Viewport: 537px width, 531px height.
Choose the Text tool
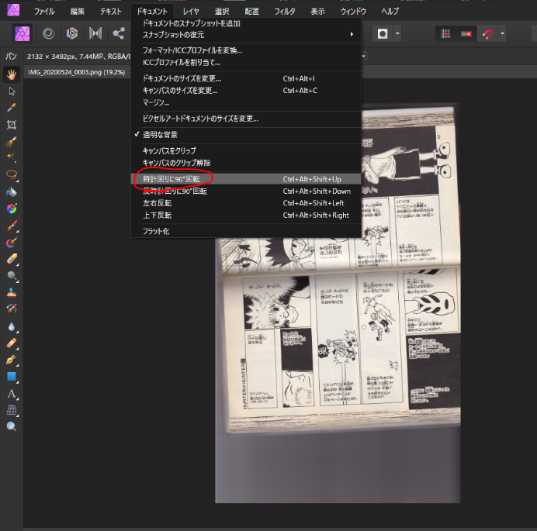point(12,394)
